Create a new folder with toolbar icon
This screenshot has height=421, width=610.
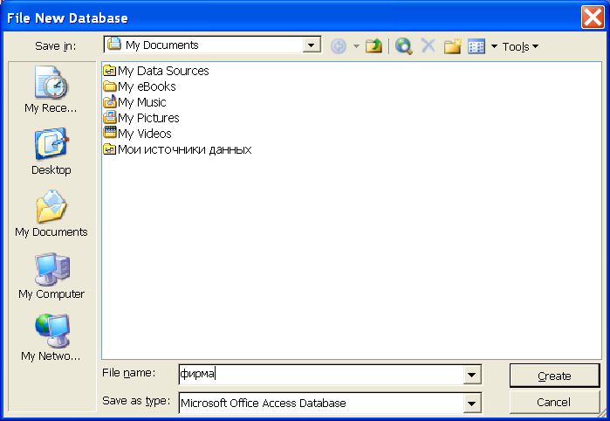tap(452, 46)
